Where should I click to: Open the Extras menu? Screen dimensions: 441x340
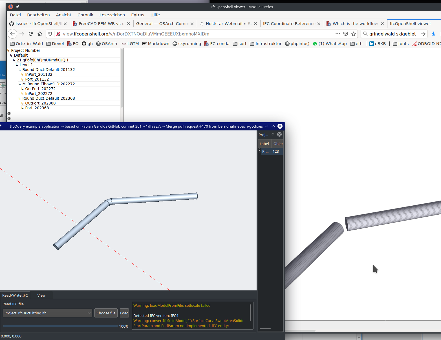tap(138, 15)
